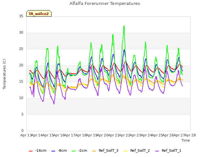The image size is (210, 157).
Task: Click the 20 y-axis tick label
Action: pyautogui.click(x=21, y=65)
